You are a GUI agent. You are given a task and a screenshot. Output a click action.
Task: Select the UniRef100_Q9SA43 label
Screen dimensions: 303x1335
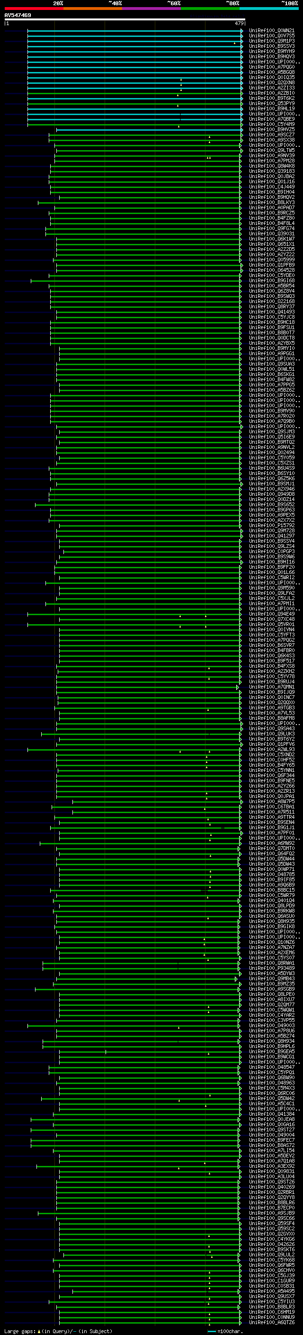tap(271, 729)
